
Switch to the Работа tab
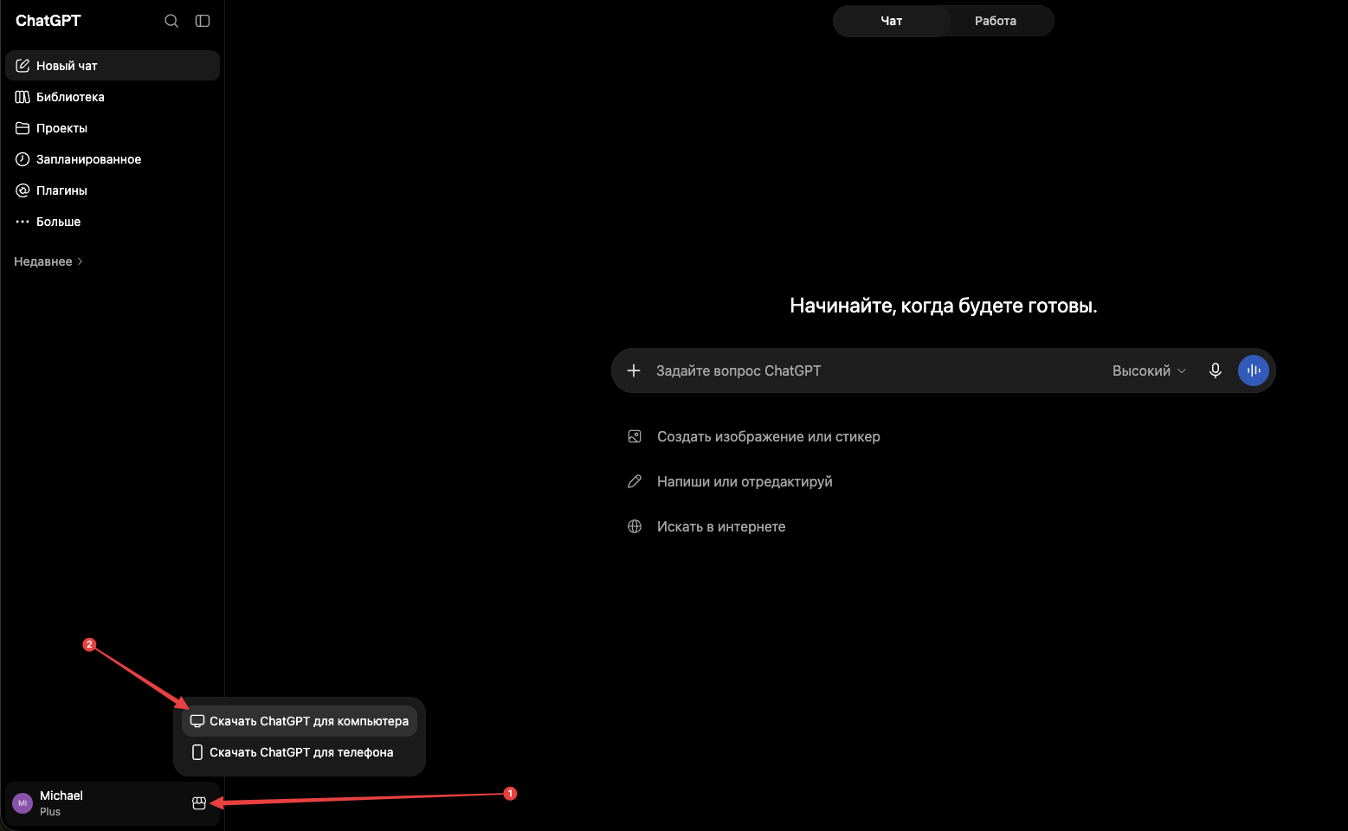click(x=996, y=21)
